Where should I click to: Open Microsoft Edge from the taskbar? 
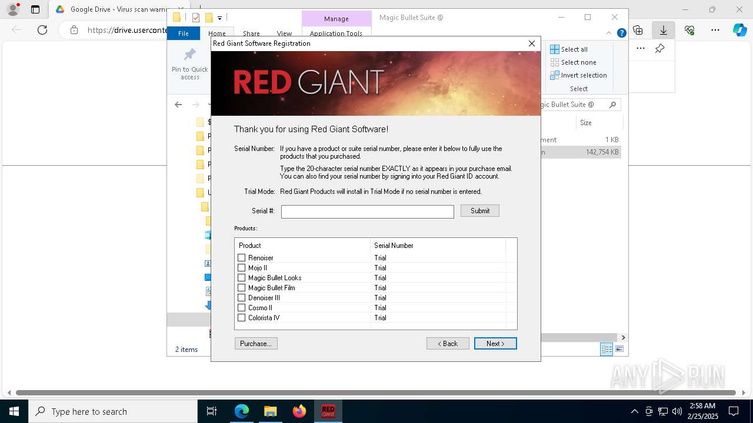tap(242, 412)
